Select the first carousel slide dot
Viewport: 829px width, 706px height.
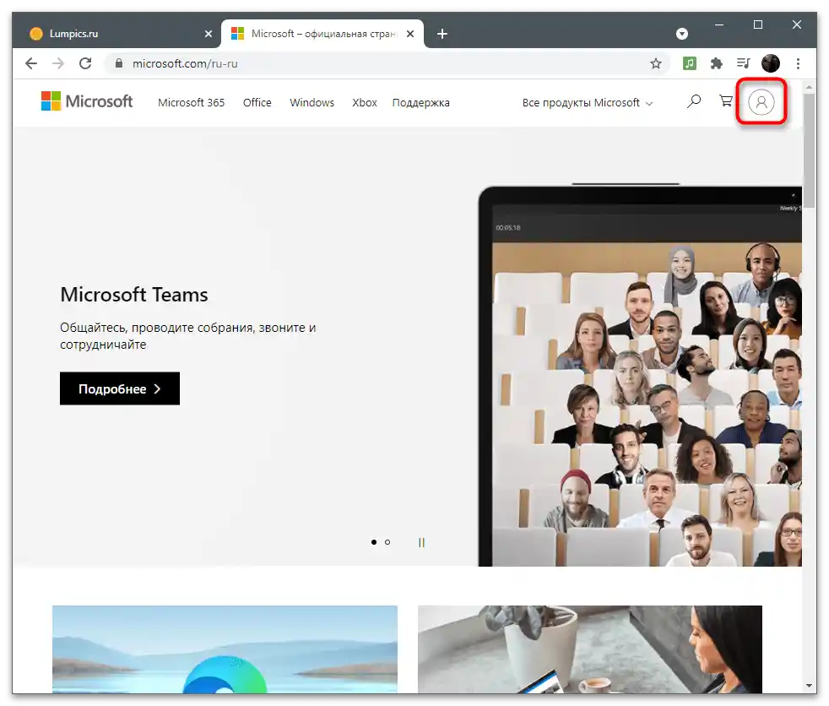point(374,542)
